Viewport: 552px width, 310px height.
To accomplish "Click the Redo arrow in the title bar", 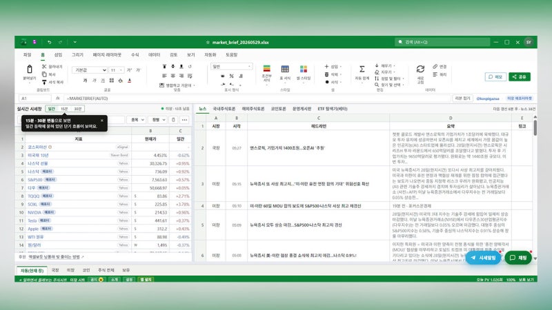I will [60, 42].
